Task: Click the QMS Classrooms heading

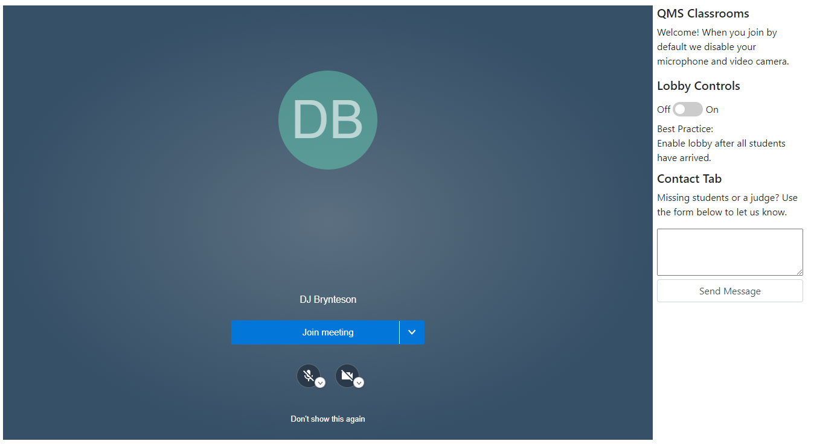Action: click(x=703, y=13)
